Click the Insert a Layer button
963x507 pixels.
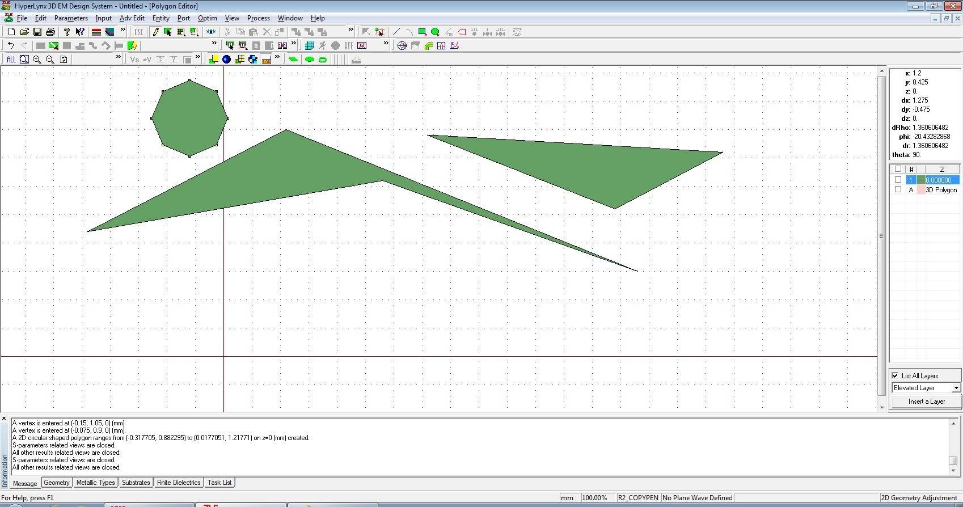coord(926,402)
